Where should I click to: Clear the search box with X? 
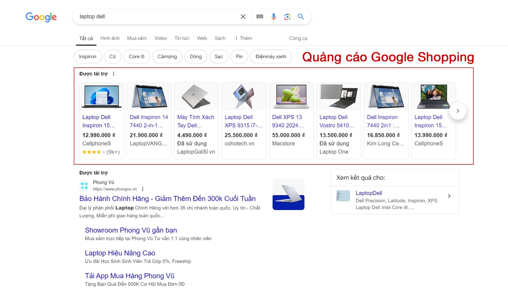tap(243, 17)
